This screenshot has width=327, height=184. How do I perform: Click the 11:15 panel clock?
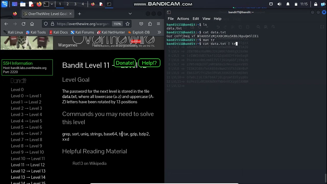304,4
